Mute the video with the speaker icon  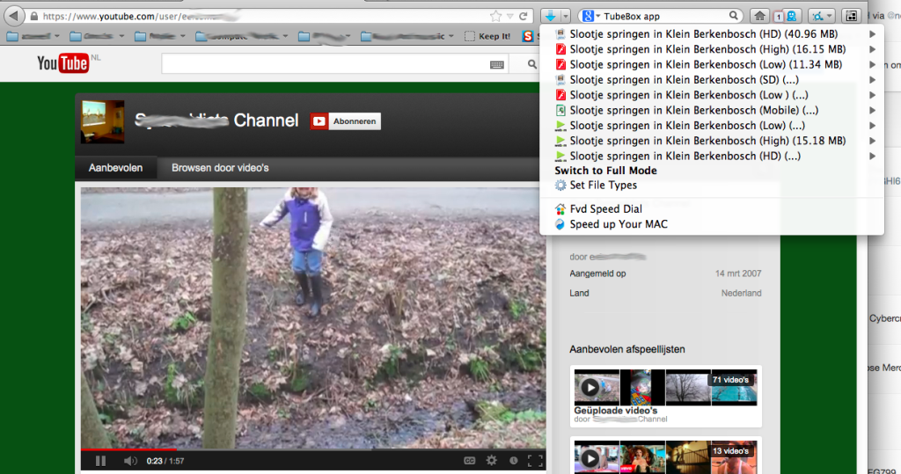click(x=129, y=460)
